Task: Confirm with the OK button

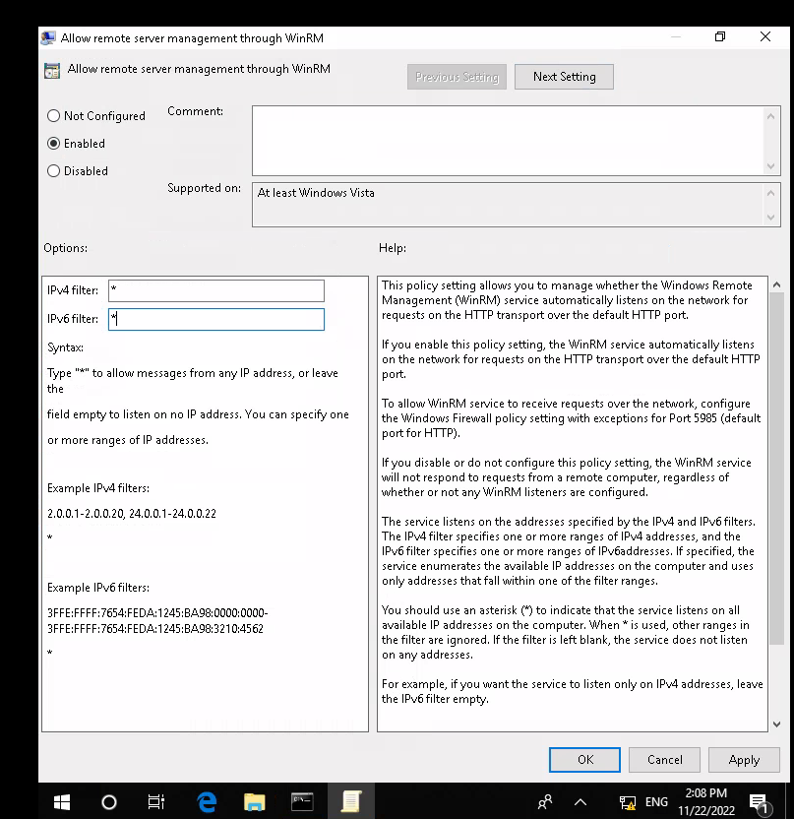Action: (584, 760)
